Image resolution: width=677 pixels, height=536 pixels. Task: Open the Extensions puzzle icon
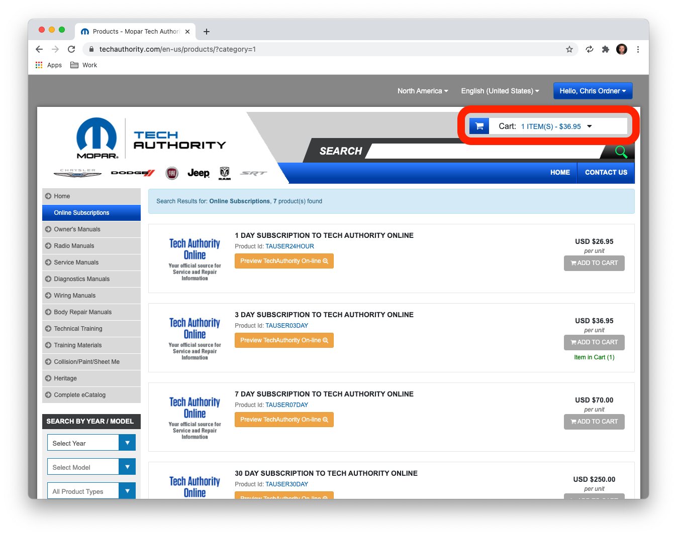point(606,49)
